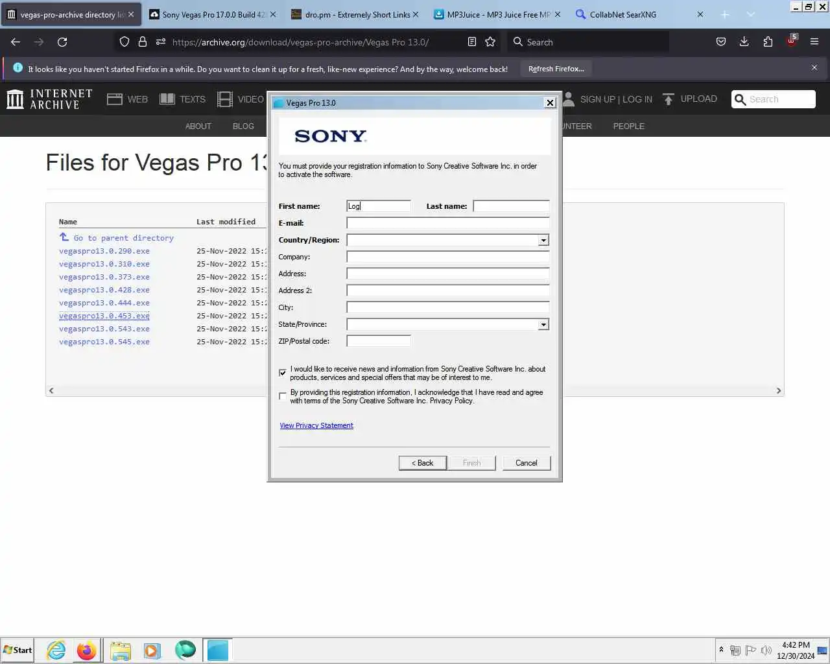The width and height of the screenshot is (830, 664).
Task: Open Firefox hamburger application menu
Action: point(814,41)
